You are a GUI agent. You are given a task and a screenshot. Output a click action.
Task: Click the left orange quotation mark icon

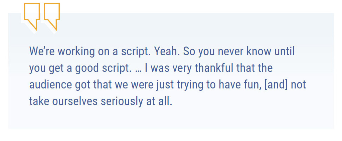(32, 15)
